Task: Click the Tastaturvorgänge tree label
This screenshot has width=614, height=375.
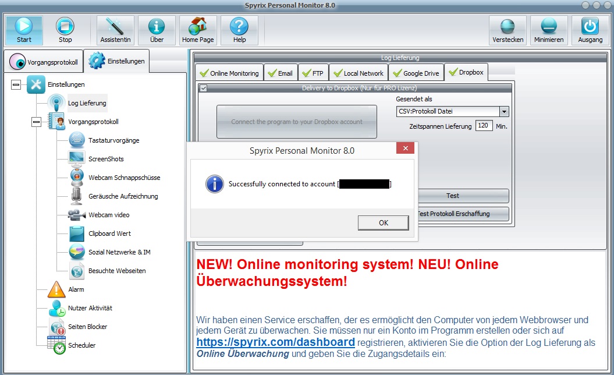Action: (113, 140)
